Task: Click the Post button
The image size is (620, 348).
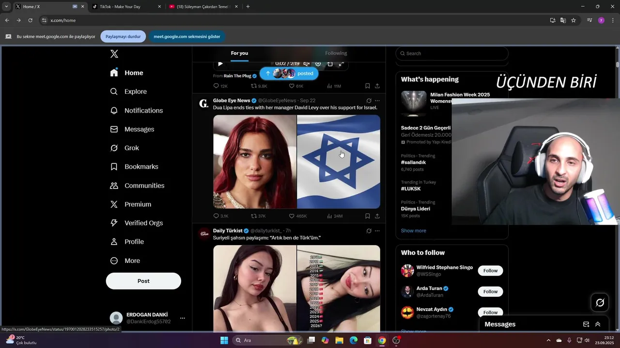Action: (x=143, y=281)
